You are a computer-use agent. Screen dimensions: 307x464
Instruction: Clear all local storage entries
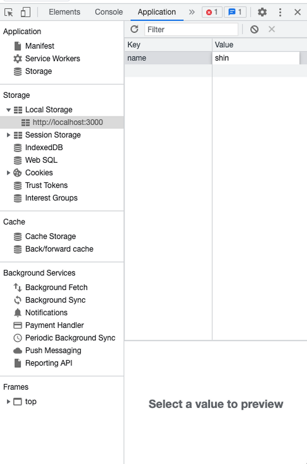254,29
